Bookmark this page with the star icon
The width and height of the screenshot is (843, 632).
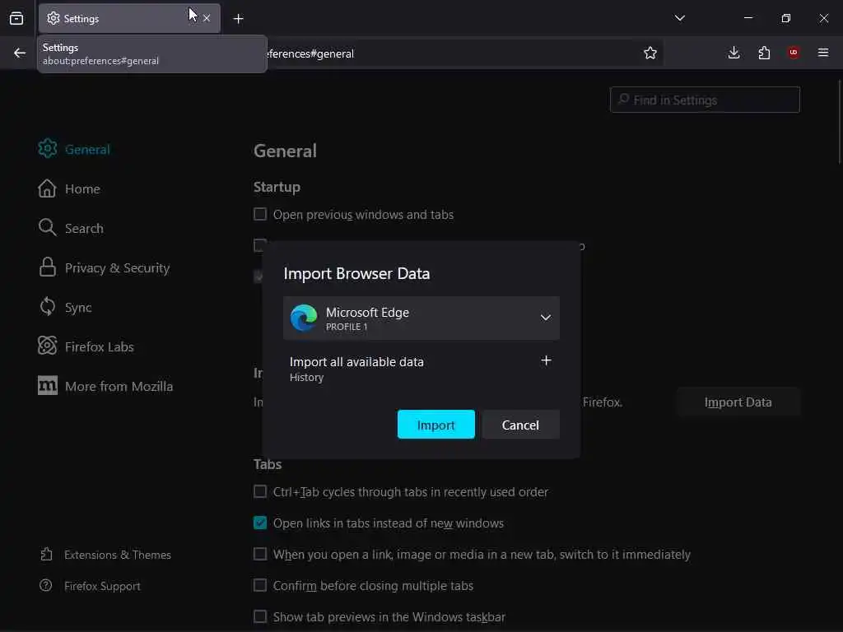650,53
